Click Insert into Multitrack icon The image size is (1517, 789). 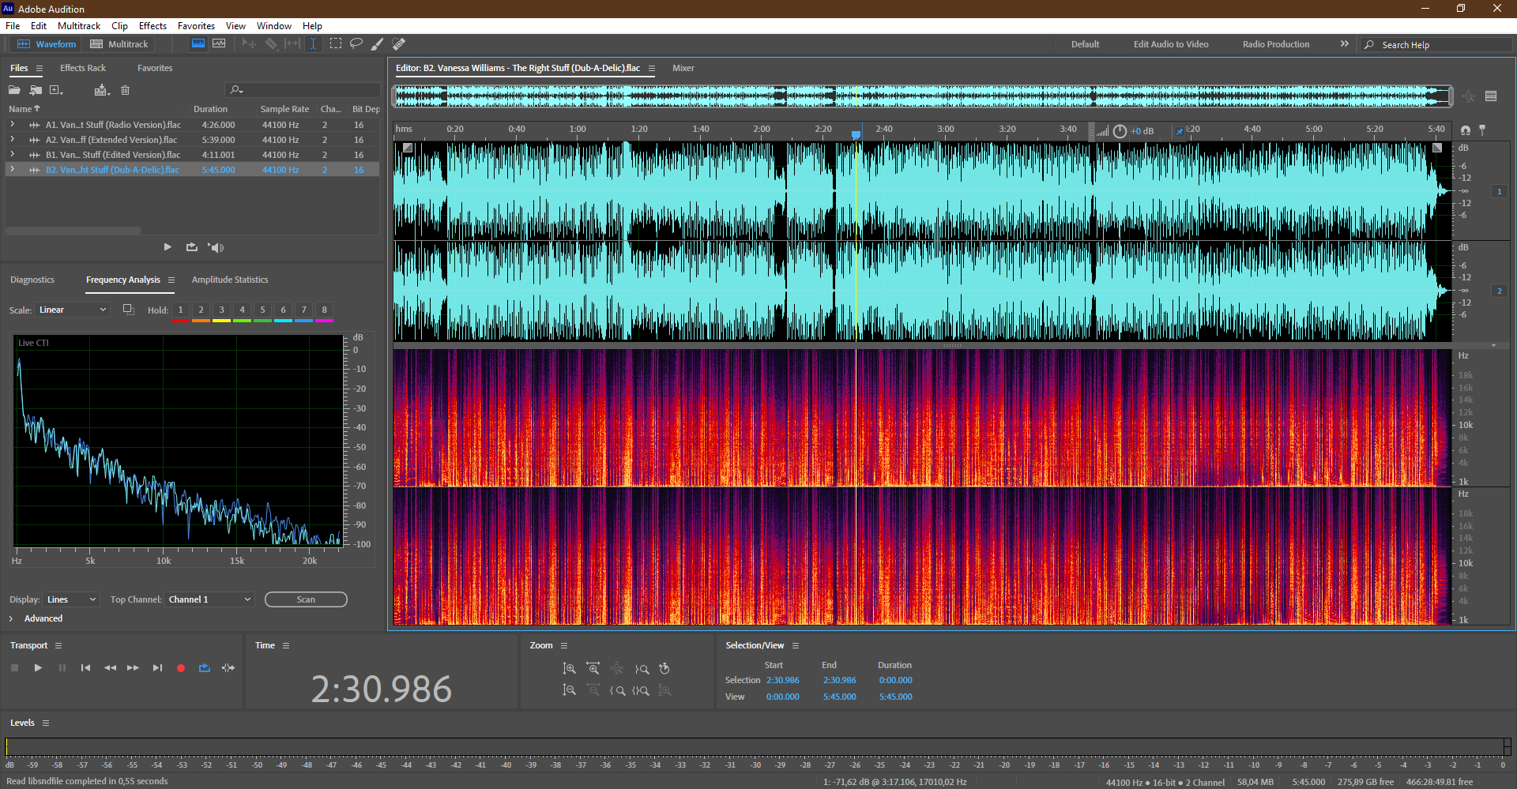101,90
